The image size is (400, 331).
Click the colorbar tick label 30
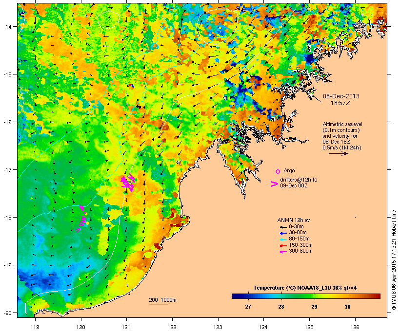347,307
